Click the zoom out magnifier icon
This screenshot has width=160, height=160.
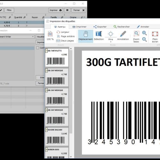tap(144, 39)
